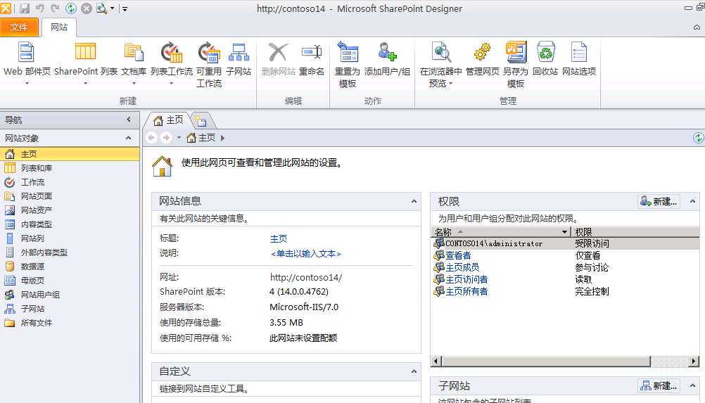This screenshot has width=705, height=403.
Task: Refresh the page using the right-side green icon
Action: (698, 137)
